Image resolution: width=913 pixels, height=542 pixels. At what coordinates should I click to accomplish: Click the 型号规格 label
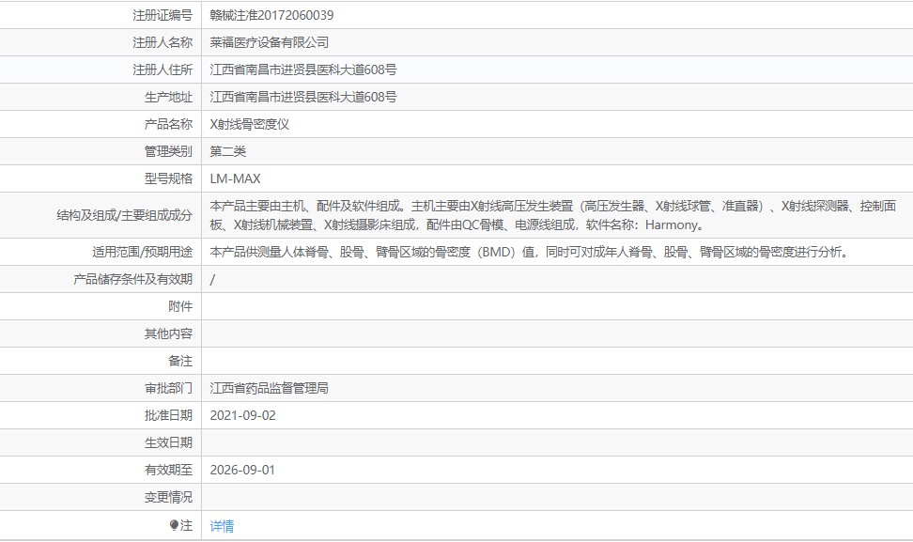point(168,178)
